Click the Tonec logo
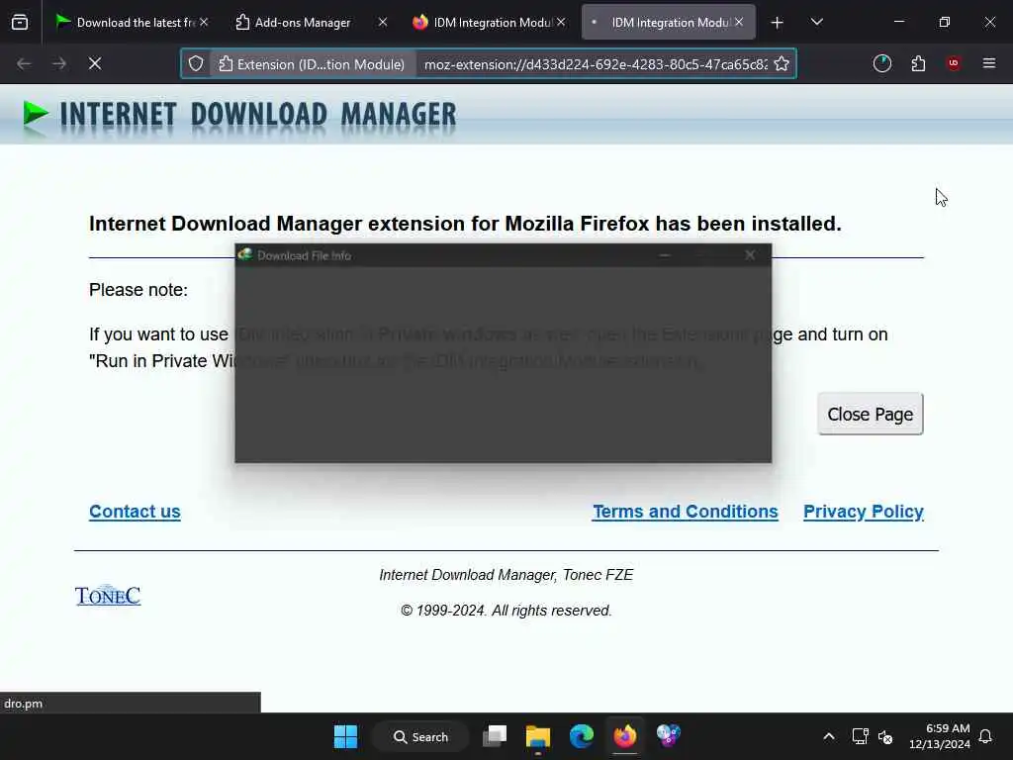1013x760 pixels. tap(108, 595)
